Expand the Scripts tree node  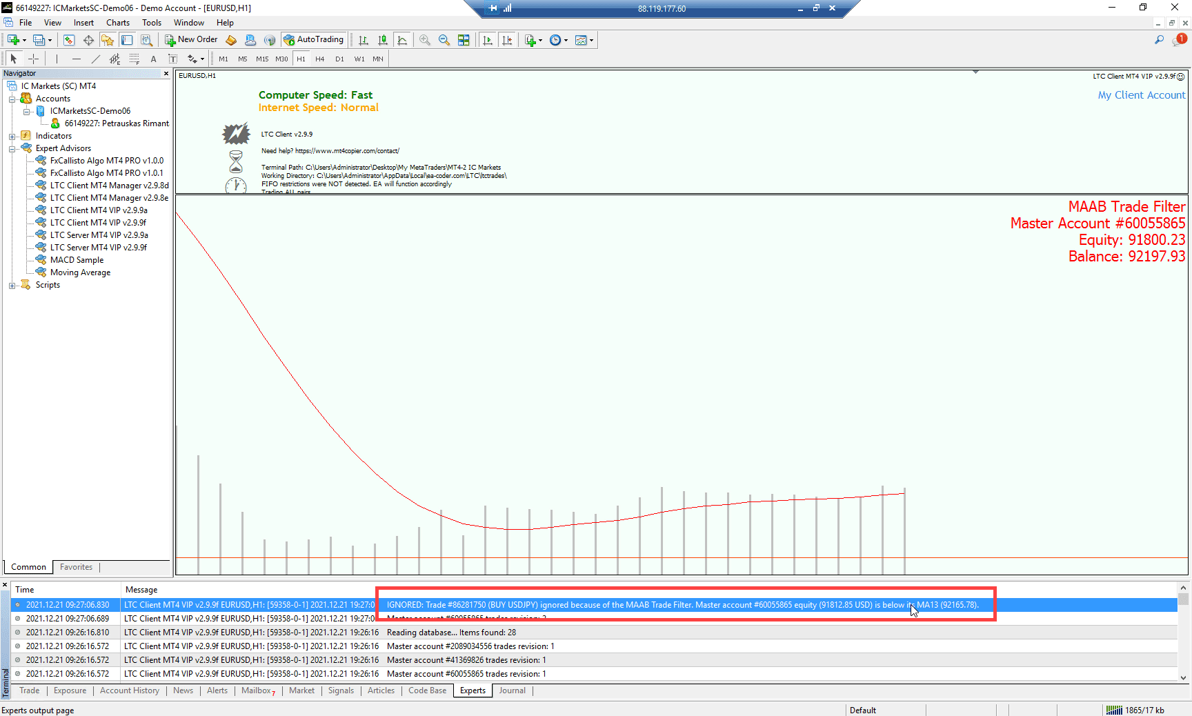tap(12, 286)
